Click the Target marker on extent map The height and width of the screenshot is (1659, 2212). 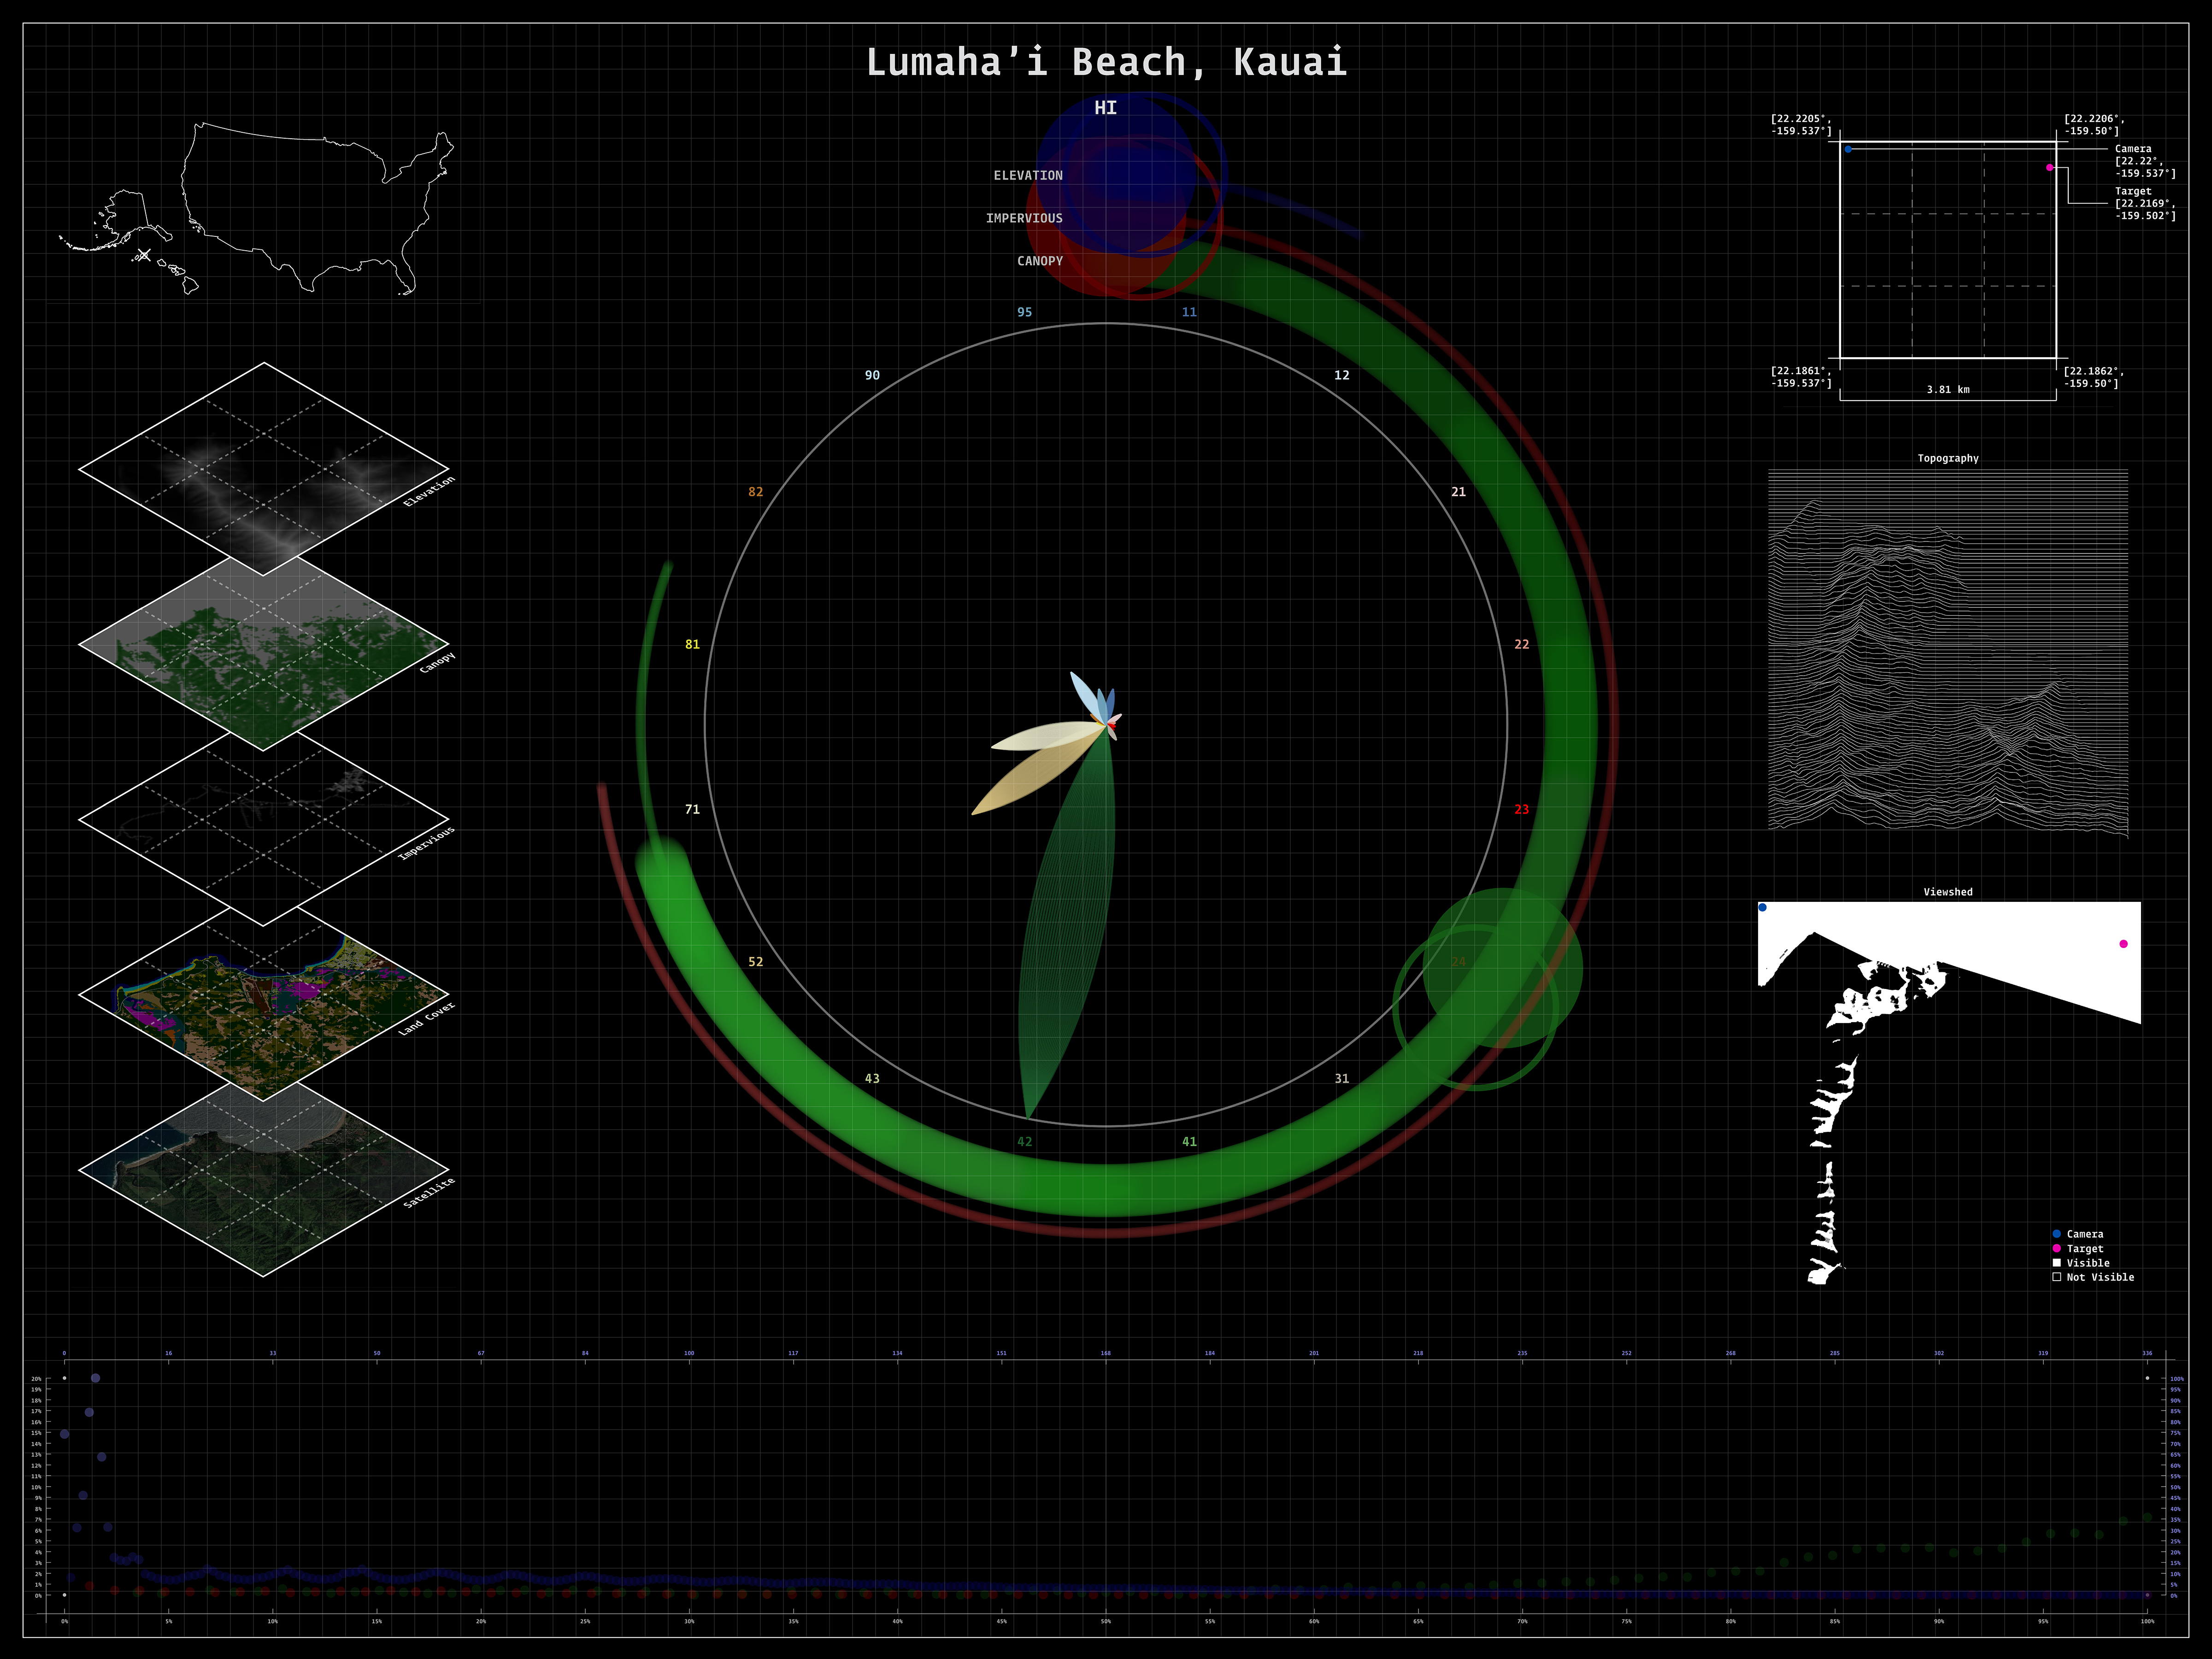(2049, 168)
